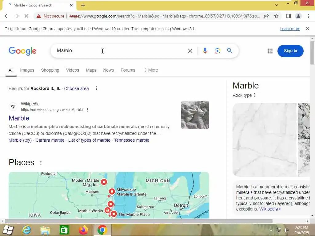This screenshot has height=236, width=315.
Task: Open options beside Choose area
Action: point(97,88)
